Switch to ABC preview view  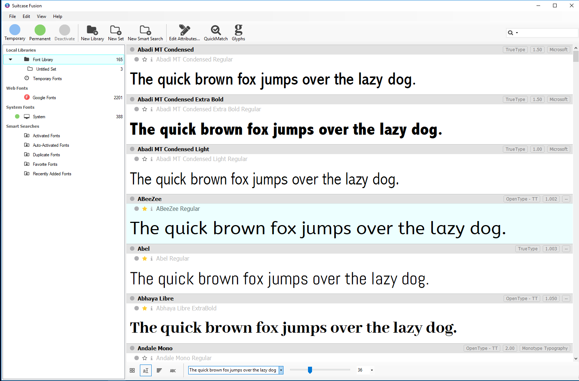[x=173, y=371]
